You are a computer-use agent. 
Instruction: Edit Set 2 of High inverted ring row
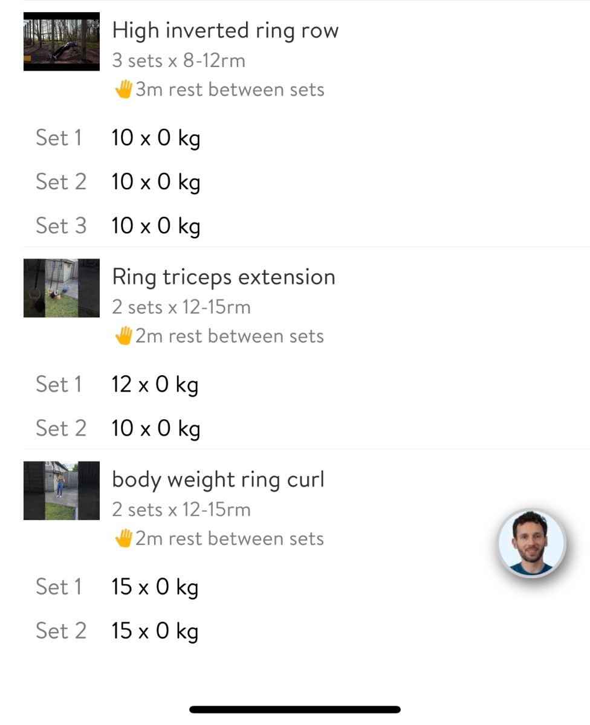pyautogui.click(x=155, y=182)
